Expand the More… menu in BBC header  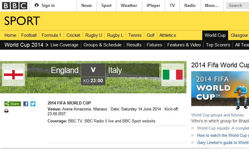point(212,5)
